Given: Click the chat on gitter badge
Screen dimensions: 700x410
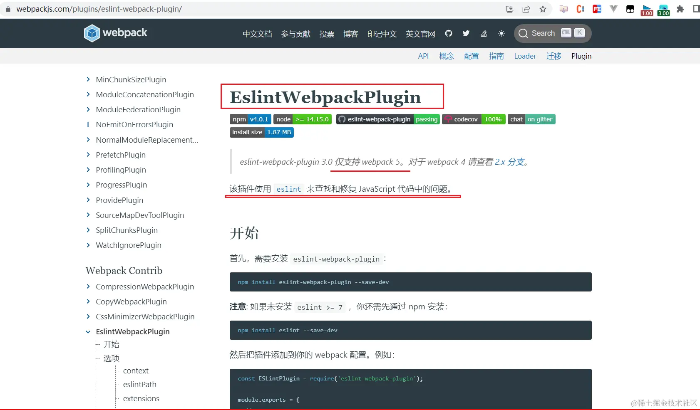Looking at the screenshot, I should tap(531, 119).
